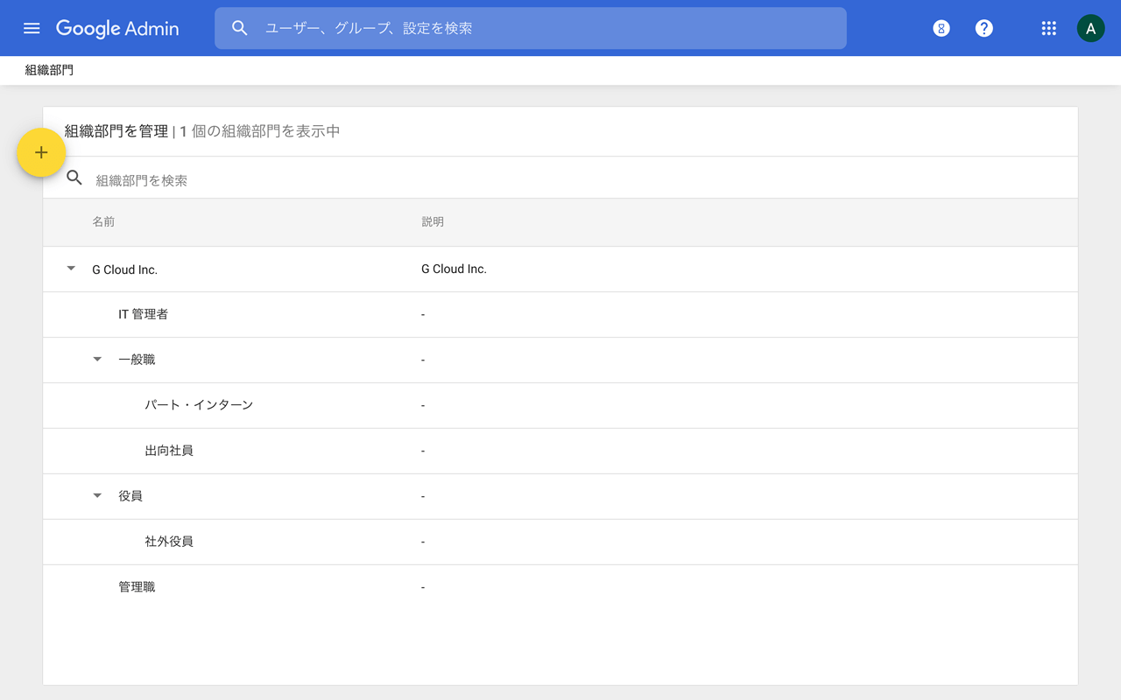Select the 管理職 organizational unit

[137, 587]
